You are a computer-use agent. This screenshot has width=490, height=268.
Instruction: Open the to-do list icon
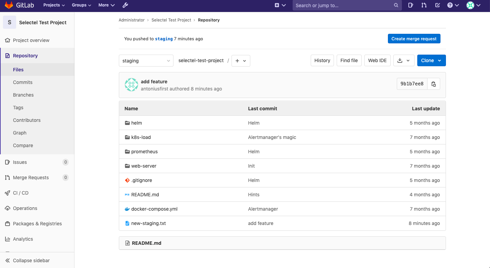point(437,5)
